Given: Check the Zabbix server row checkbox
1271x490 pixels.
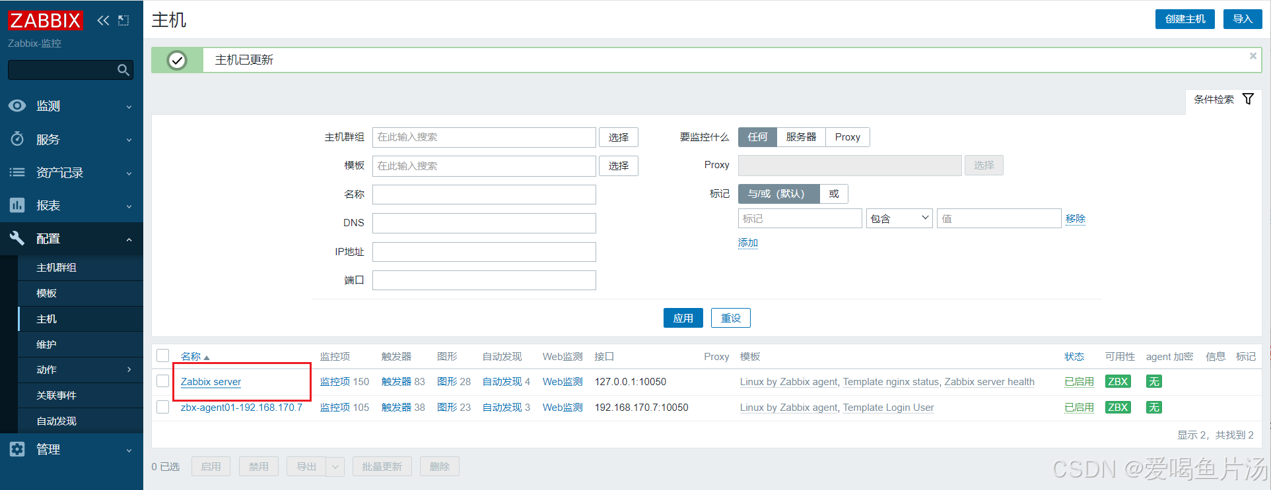Looking at the screenshot, I should click(x=163, y=381).
